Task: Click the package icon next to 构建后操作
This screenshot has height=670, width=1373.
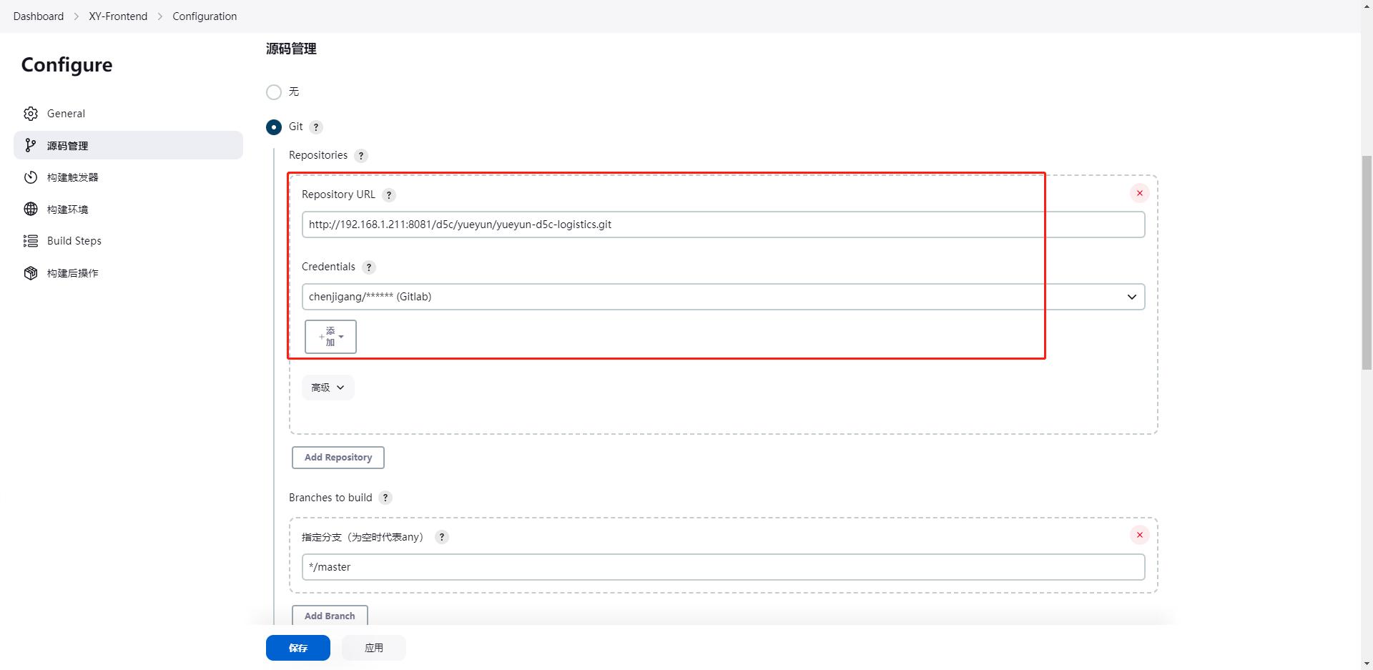Action: tap(30, 272)
